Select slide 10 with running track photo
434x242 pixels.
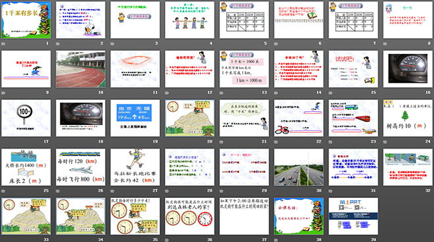click(80, 69)
